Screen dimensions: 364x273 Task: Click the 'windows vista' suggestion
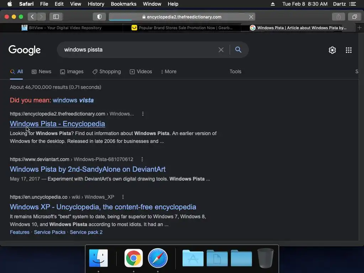tap(73, 100)
